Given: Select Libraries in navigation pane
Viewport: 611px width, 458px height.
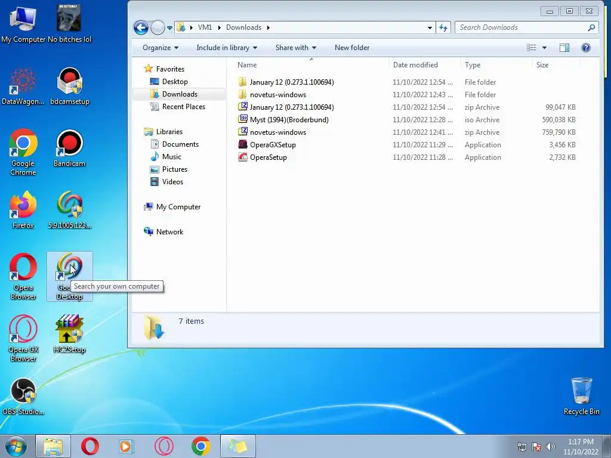Looking at the screenshot, I should click(x=169, y=132).
